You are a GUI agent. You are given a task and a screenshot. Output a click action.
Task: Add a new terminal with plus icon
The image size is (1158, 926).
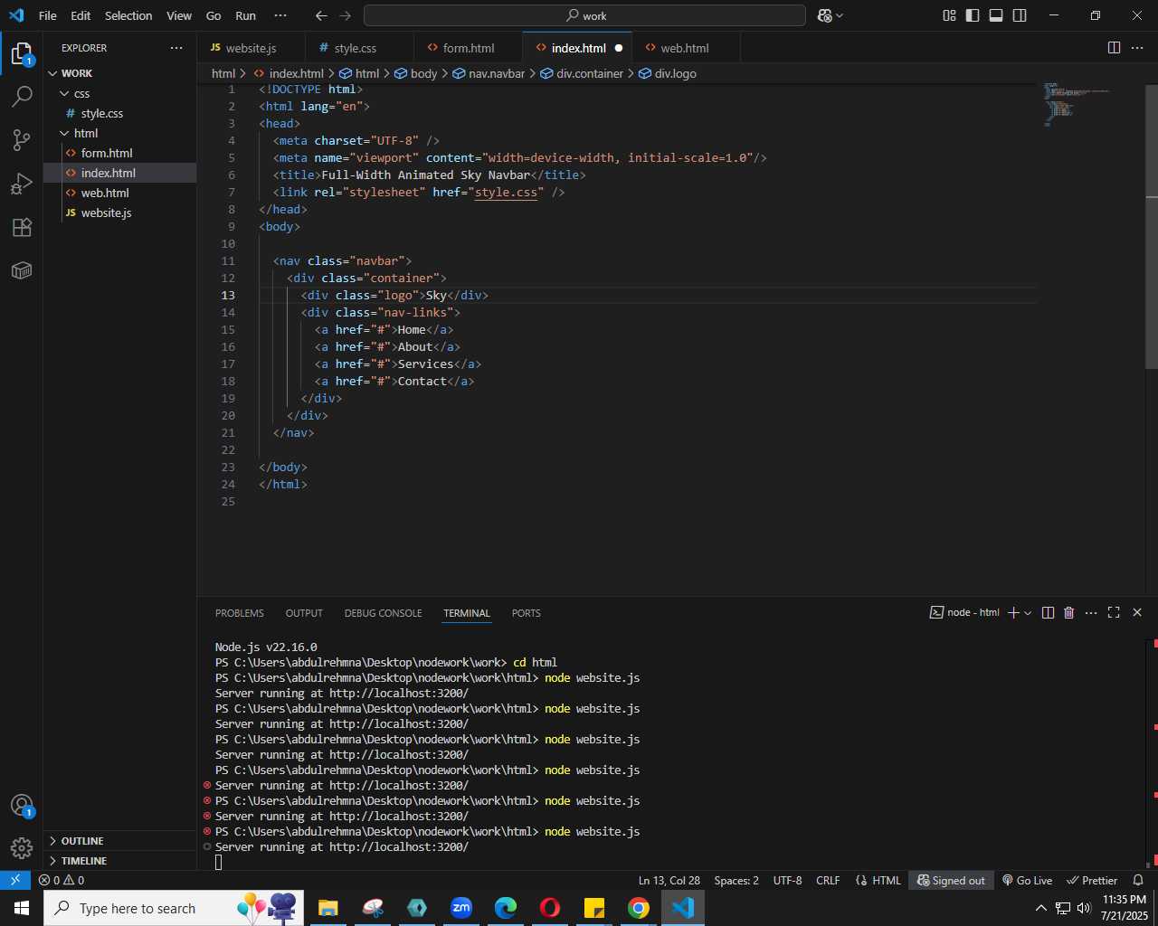[1013, 612]
